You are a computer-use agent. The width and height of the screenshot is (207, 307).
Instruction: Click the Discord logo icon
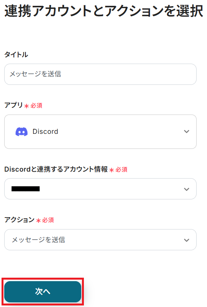(22, 132)
